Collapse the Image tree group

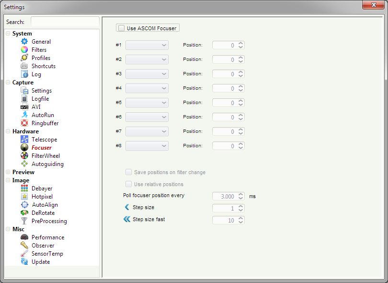(8, 180)
